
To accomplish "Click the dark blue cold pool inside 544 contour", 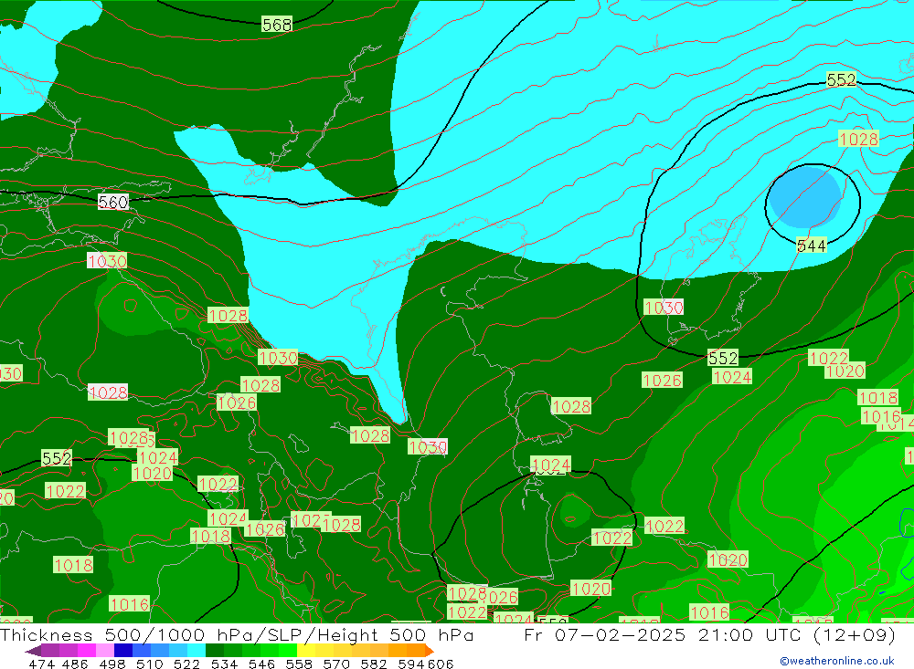I will (804, 197).
